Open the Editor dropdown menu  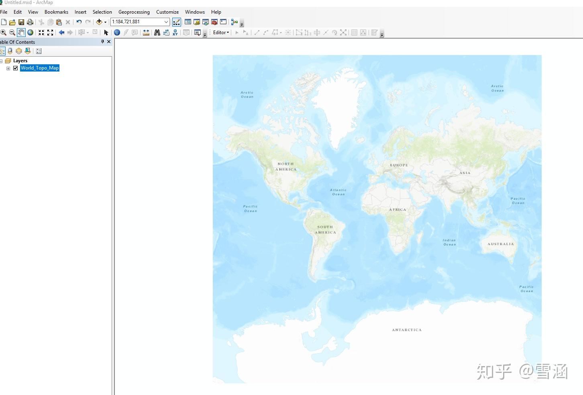tap(221, 33)
